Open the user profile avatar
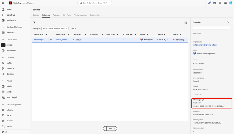The width and height of the screenshot is (234, 134). [x=231, y=3]
